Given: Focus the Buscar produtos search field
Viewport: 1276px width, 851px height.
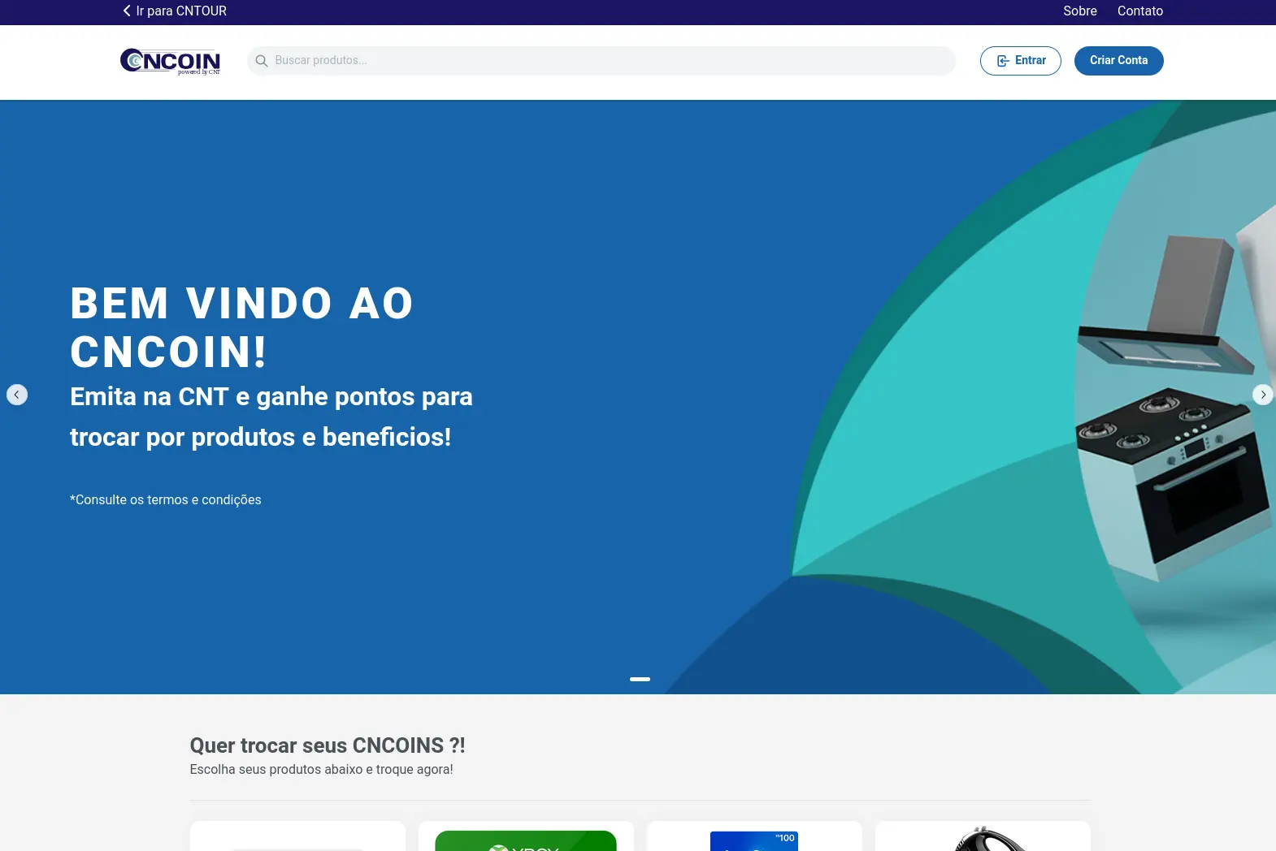Looking at the screenshot, I should pyautogui.click(x=601, y=61).
